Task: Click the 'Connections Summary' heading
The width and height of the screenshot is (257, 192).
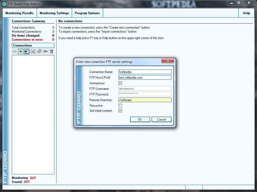Action: click(29, 21)
